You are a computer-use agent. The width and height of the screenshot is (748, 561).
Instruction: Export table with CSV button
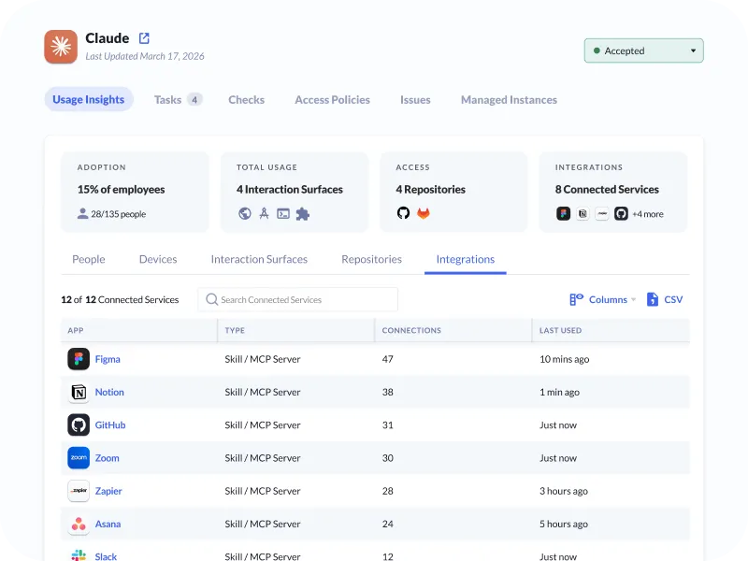(665, 299)
